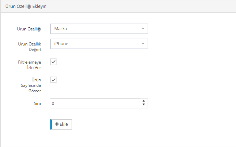Click the iPhone dropdown arrow icon
The height and width of the screenshot is (147, 236).
pos(143,44)
